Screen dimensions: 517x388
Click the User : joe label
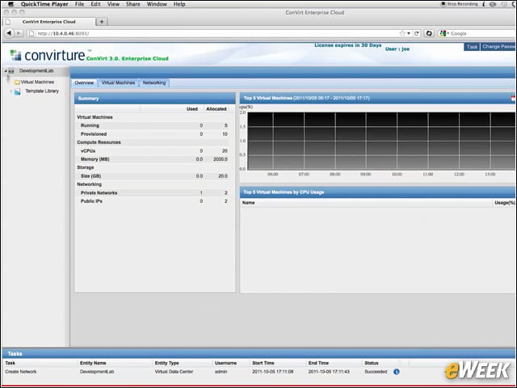397,48
